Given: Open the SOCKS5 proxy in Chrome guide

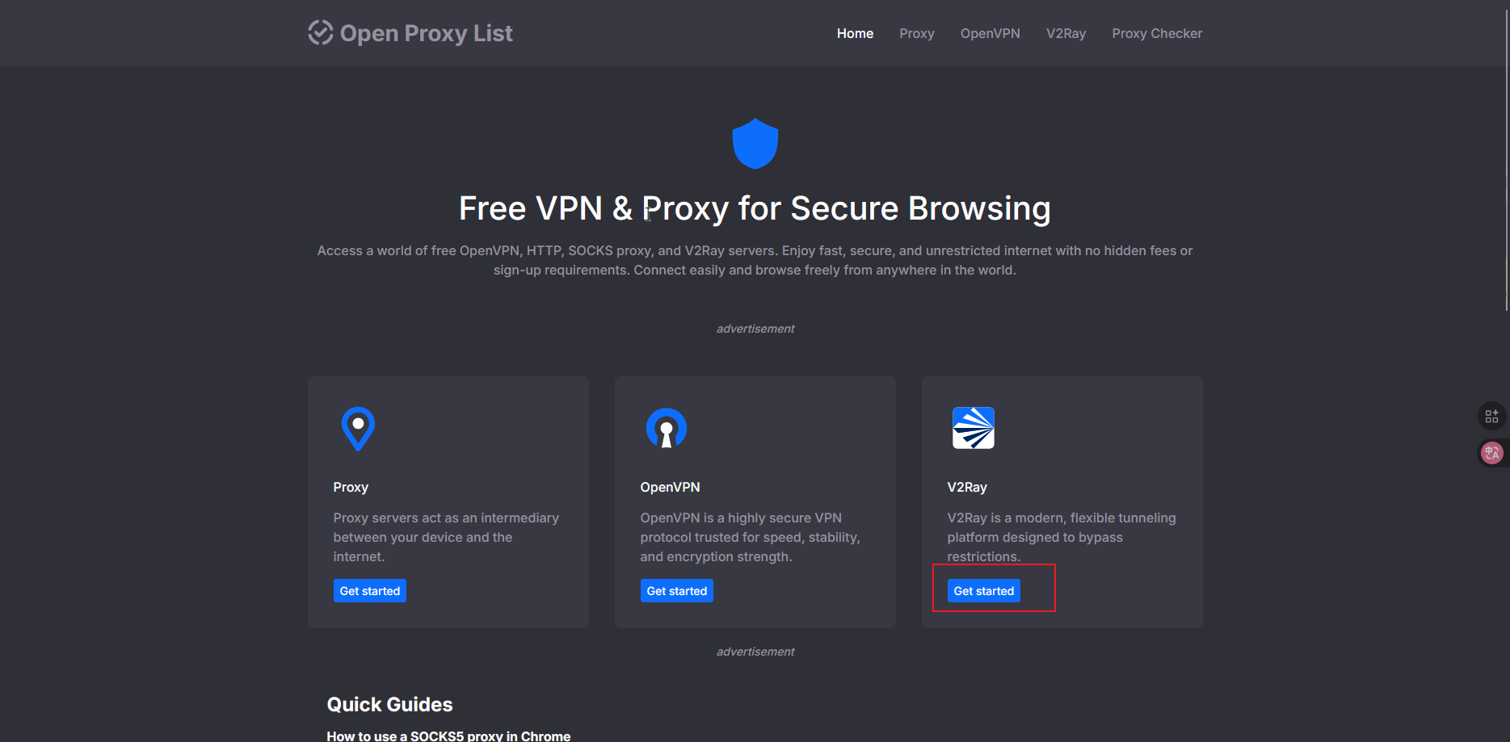Looking at the screenshot, I should point(448,736).
